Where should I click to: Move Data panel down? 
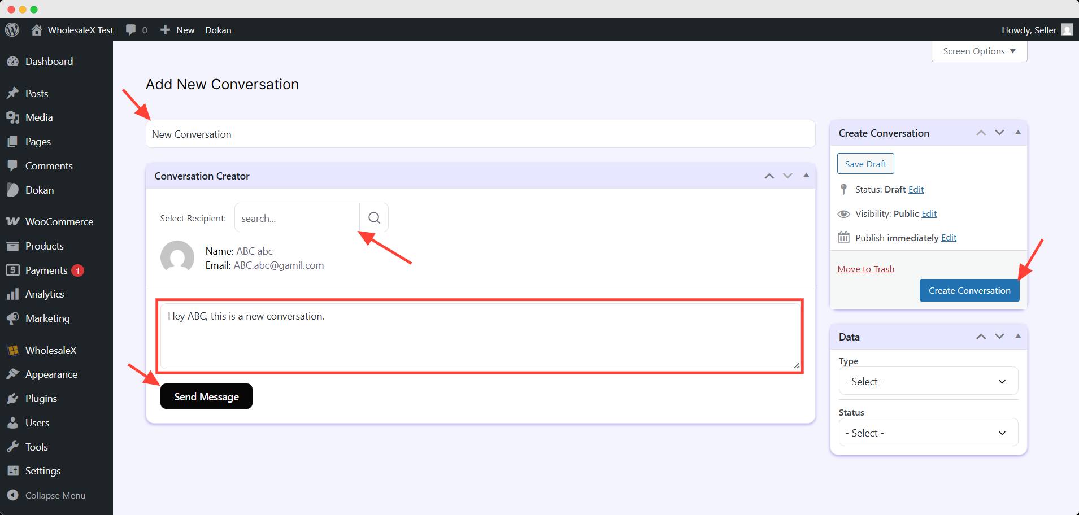(x=999, y=337)
